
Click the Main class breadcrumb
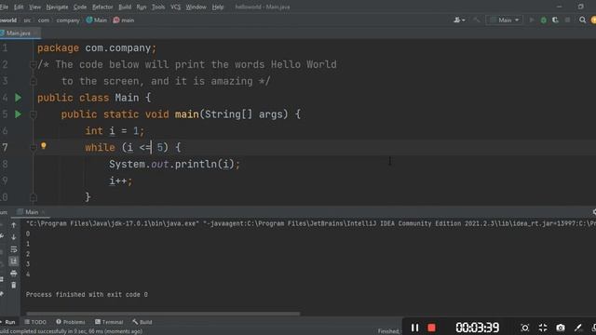[x=97, y=20]
